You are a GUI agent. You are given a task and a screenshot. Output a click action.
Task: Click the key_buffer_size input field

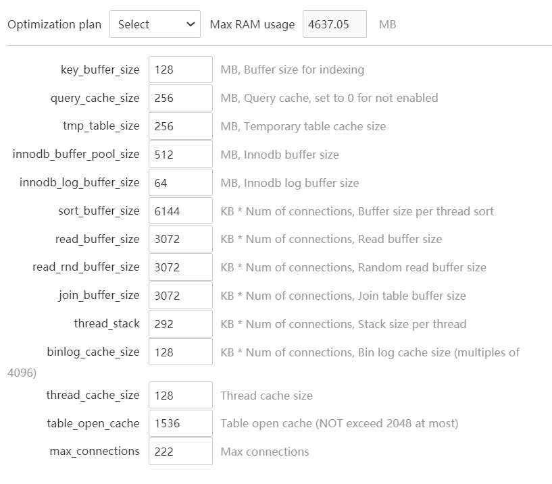pyautogui.click(x=180, y=70)
